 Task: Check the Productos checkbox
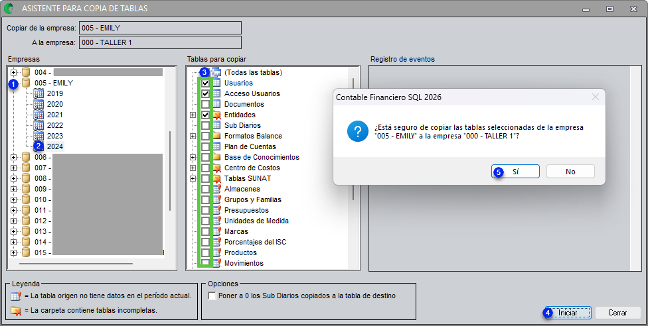pyautogui.click(x=205, y=252)
